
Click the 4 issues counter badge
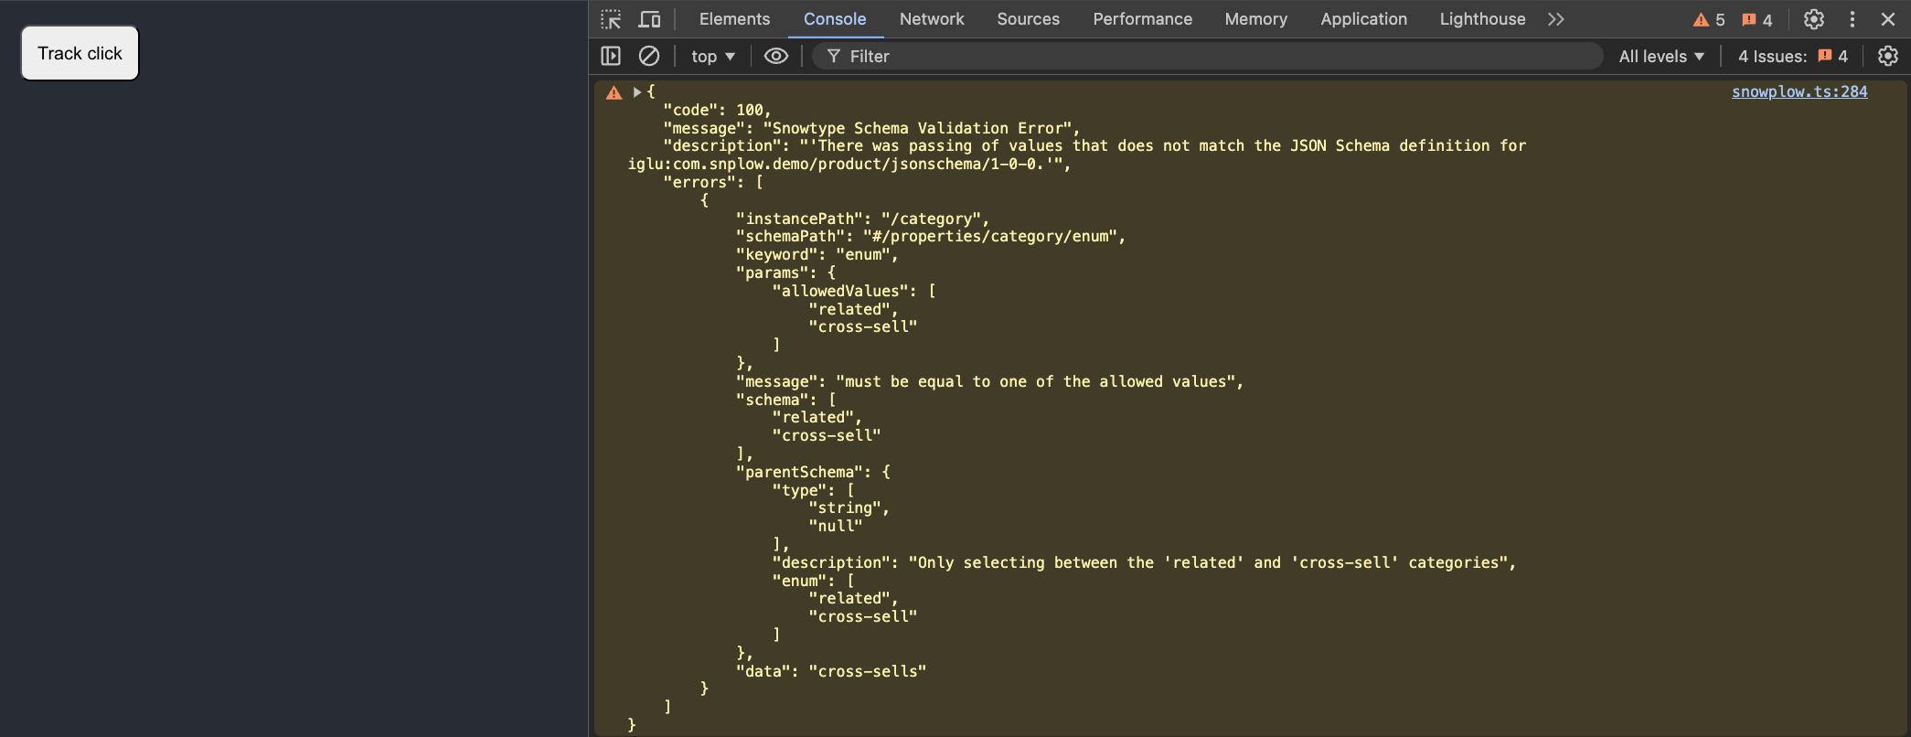1757,20
